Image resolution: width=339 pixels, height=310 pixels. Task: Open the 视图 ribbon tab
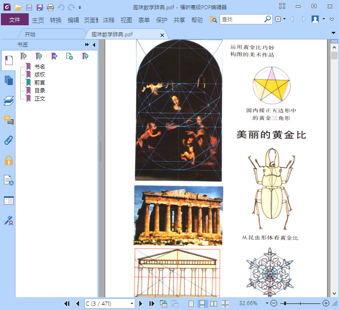pyautogui.click(x=126, y=20)
